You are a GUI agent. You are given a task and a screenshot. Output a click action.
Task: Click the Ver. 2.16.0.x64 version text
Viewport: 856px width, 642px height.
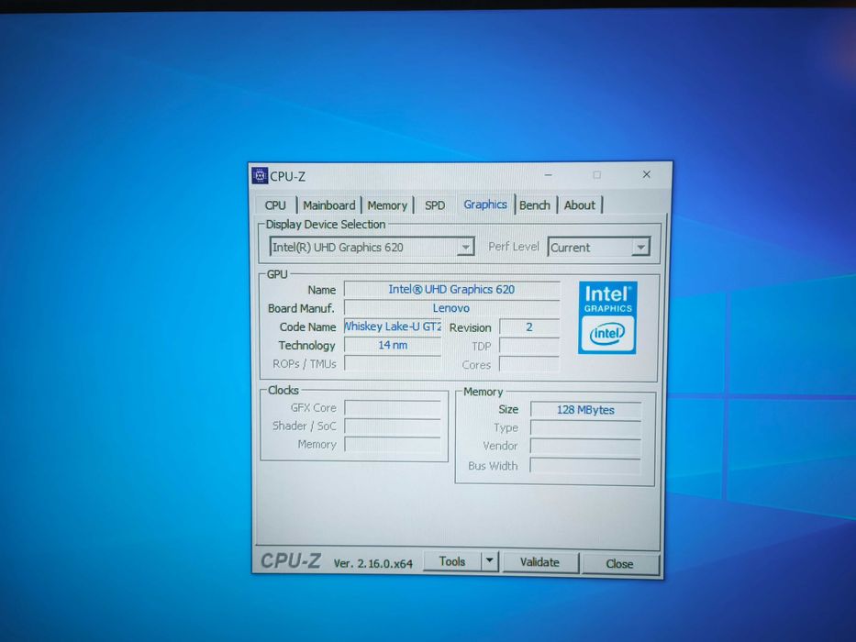[373, 563]
